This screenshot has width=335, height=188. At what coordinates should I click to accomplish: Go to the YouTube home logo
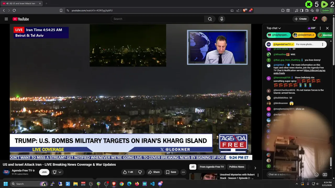pyautogui.click(x=21, y=19)
